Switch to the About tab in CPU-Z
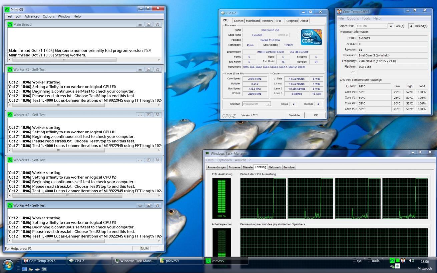The image size is (437, 273). (x=304, y=21)
